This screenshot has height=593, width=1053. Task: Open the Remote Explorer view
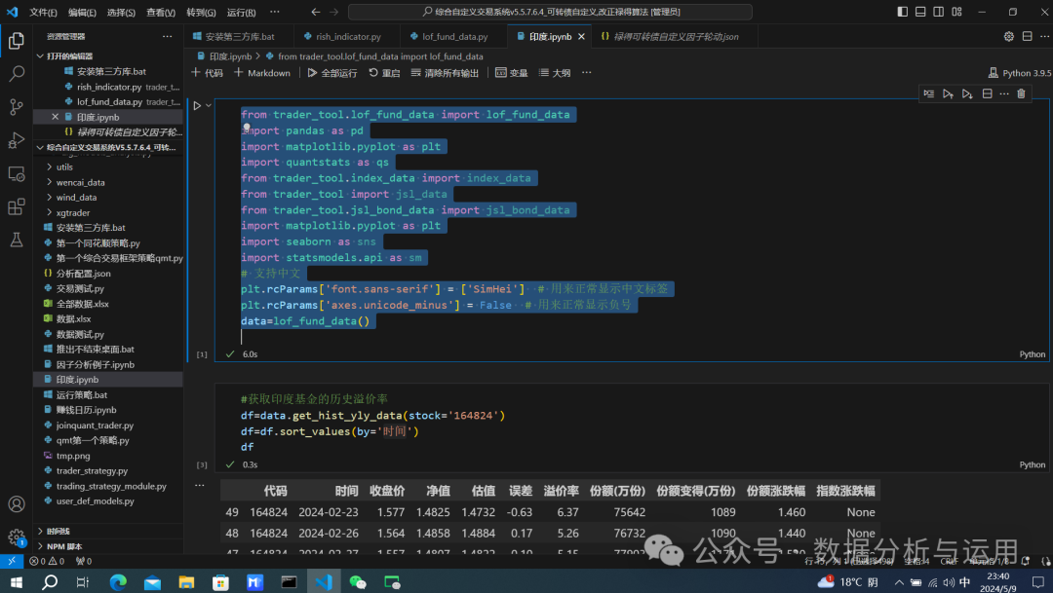point(17,173)
